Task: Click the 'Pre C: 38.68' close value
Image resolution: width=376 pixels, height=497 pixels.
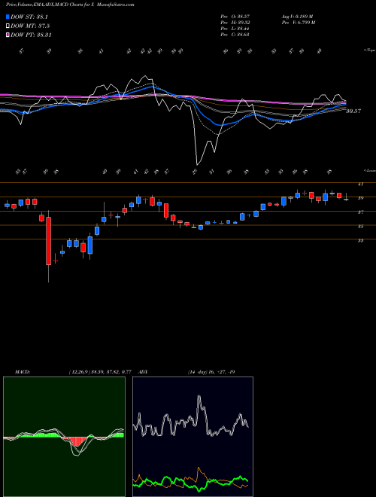Action: (235, 34)
